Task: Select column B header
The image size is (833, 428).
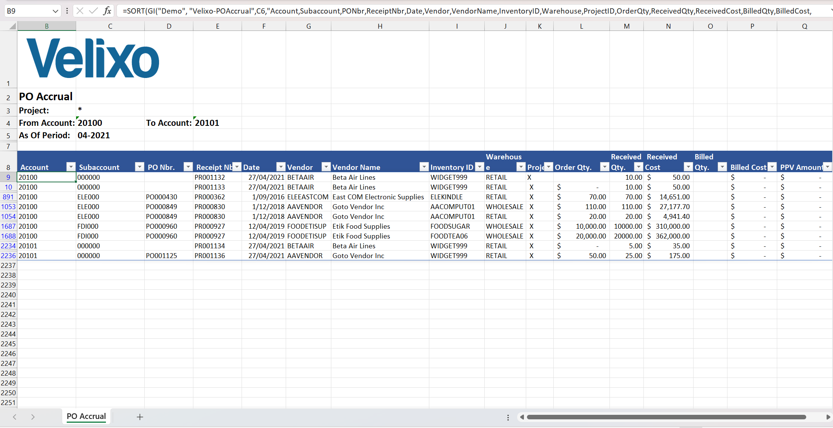Action: pos(47,26)
